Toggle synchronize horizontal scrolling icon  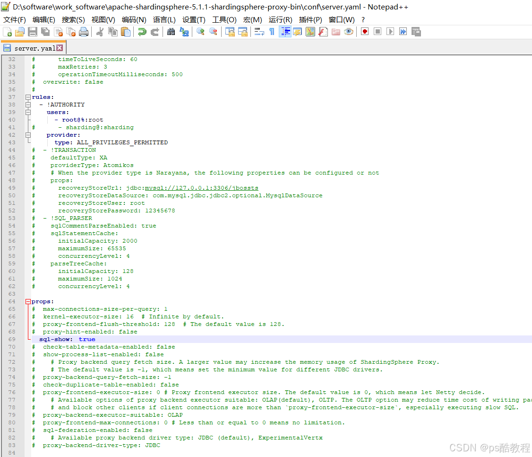(243, 32)
